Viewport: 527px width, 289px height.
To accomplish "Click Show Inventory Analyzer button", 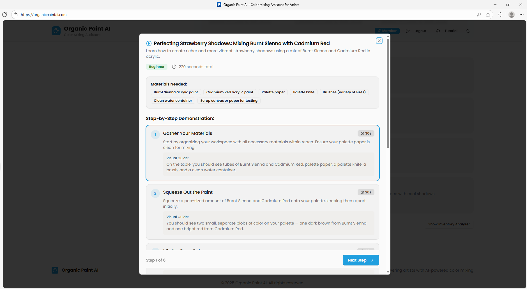I will [449, 224].
